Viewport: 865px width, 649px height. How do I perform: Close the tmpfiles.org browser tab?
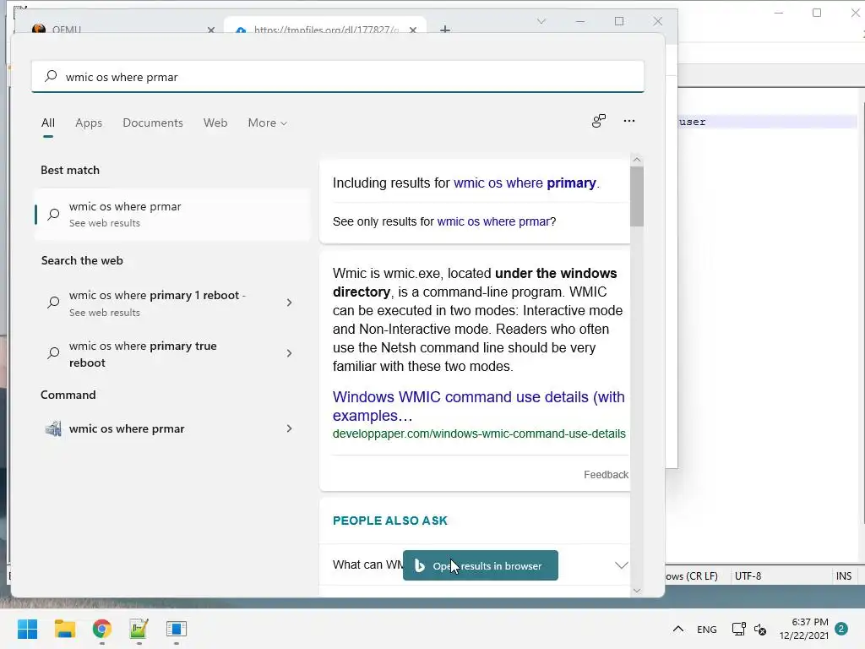click(412, 30)
